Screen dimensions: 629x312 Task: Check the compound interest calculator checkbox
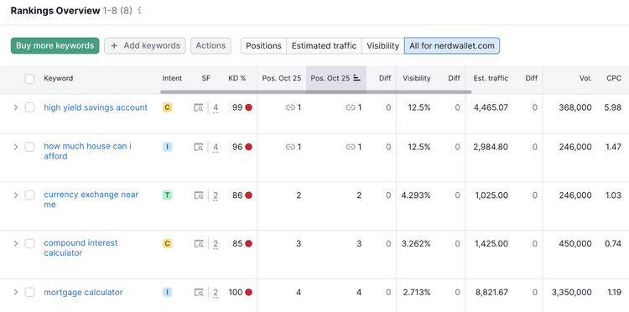[29, 243]
